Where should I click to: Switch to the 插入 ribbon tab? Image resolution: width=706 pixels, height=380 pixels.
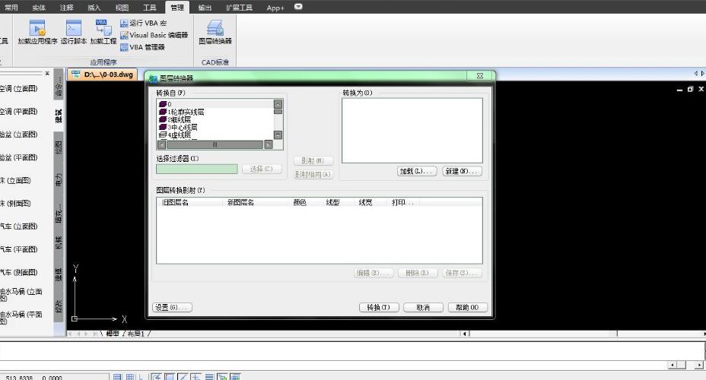[x=94, y=8]
